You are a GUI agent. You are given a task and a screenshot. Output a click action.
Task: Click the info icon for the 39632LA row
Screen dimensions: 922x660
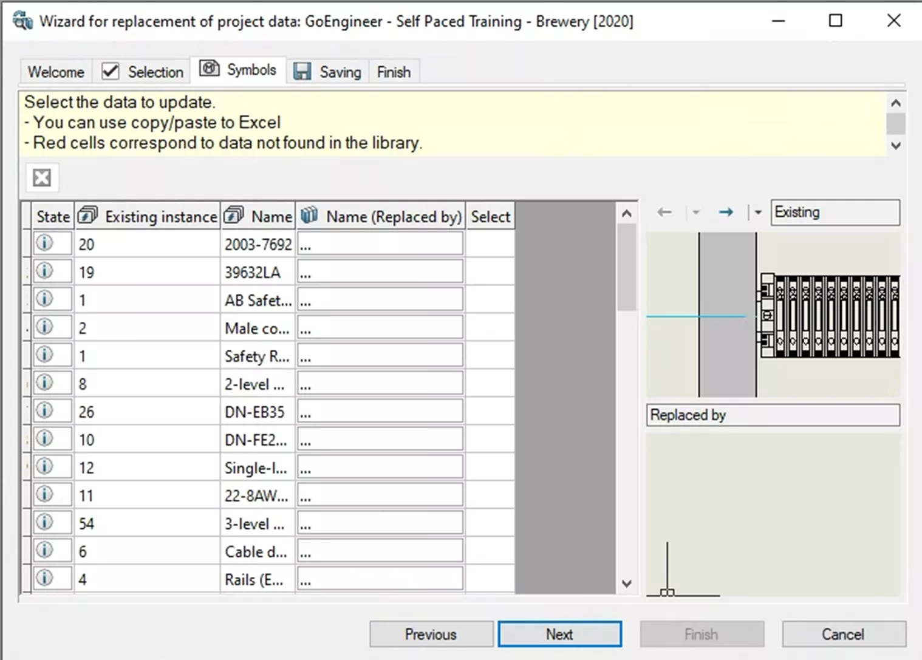(x=44, y=271)
